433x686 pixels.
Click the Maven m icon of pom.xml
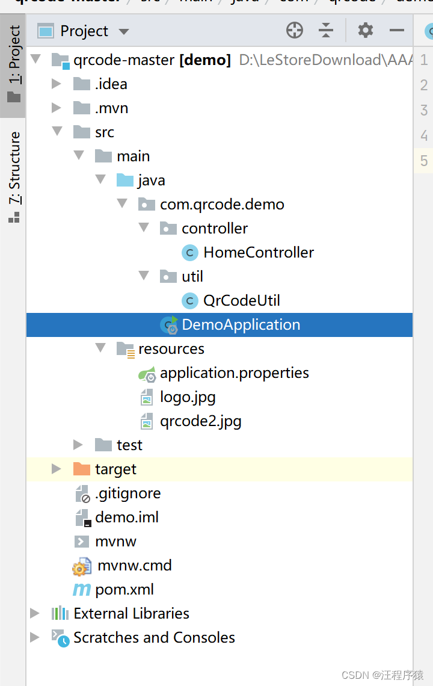point(82,590)
